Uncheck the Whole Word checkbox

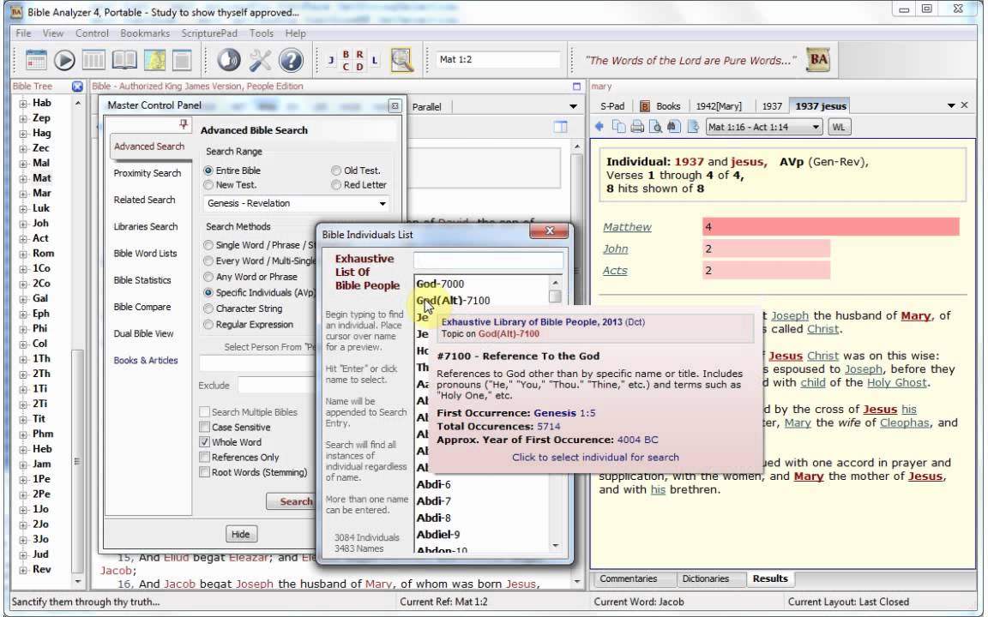205,442
